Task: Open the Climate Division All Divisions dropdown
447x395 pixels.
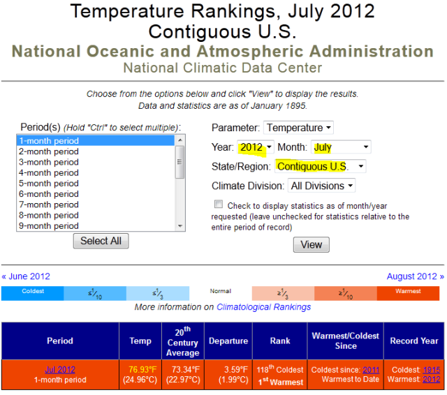Action: click(x=321, y=186)
